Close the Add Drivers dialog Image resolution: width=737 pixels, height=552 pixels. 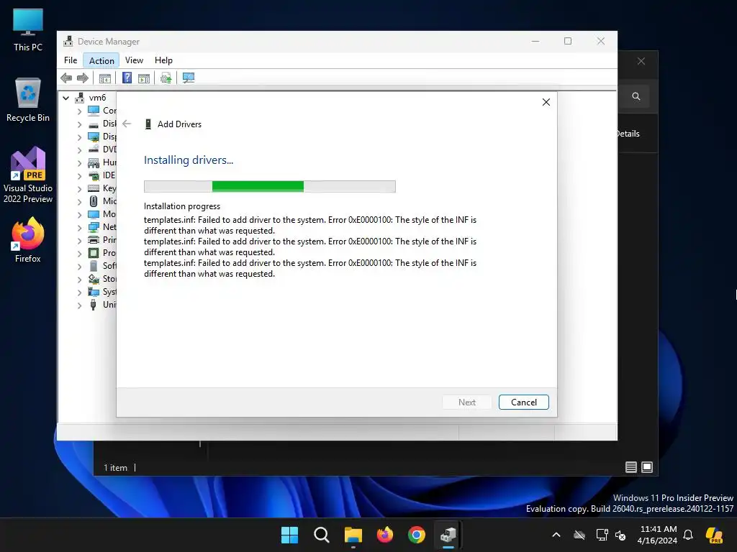546,102
